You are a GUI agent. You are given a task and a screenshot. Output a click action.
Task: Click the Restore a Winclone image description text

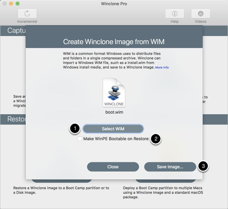[61, 190]
